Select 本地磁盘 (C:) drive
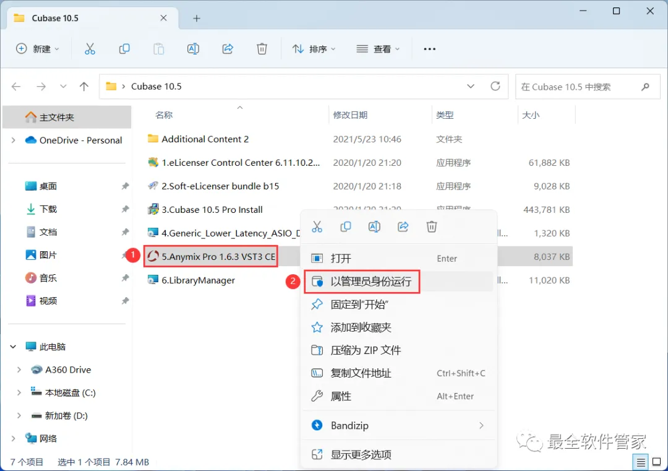The width and height of the screenshot is (668, 471). click(63, 393)
